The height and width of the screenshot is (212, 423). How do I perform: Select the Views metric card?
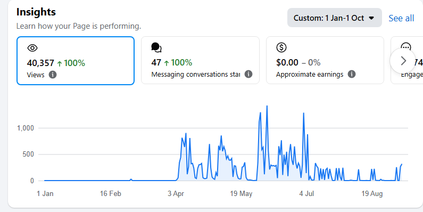point(76,61)
